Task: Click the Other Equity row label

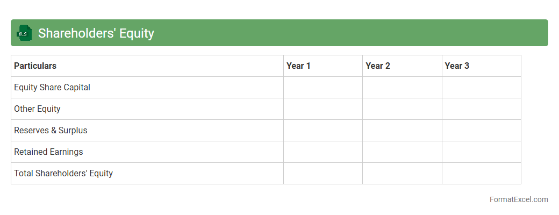Action: pyautogui.click(x=37, y=109)
